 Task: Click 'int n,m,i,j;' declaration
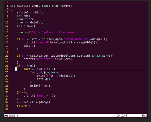[x=27, y=26]
